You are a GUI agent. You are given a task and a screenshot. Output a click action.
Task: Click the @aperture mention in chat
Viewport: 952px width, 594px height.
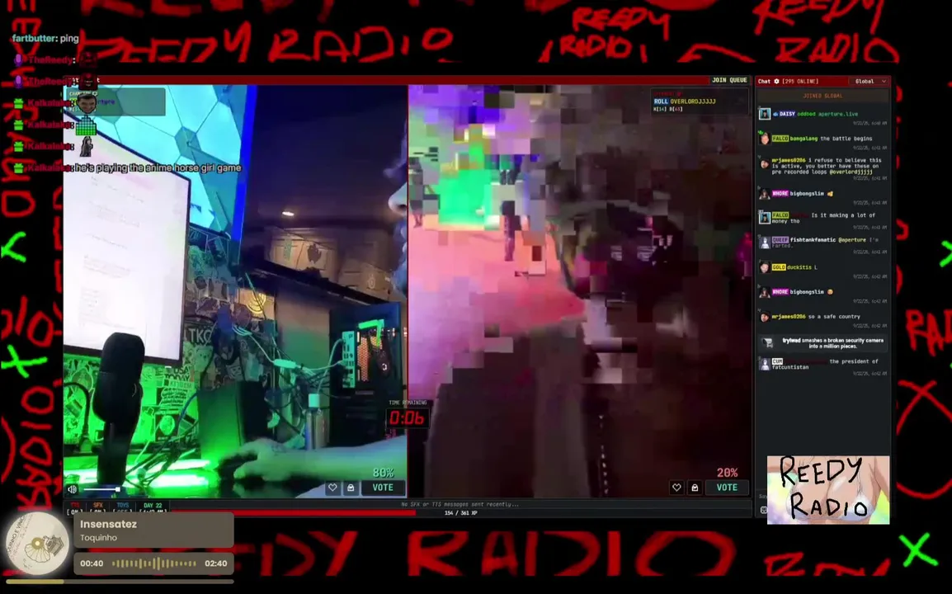851,240
